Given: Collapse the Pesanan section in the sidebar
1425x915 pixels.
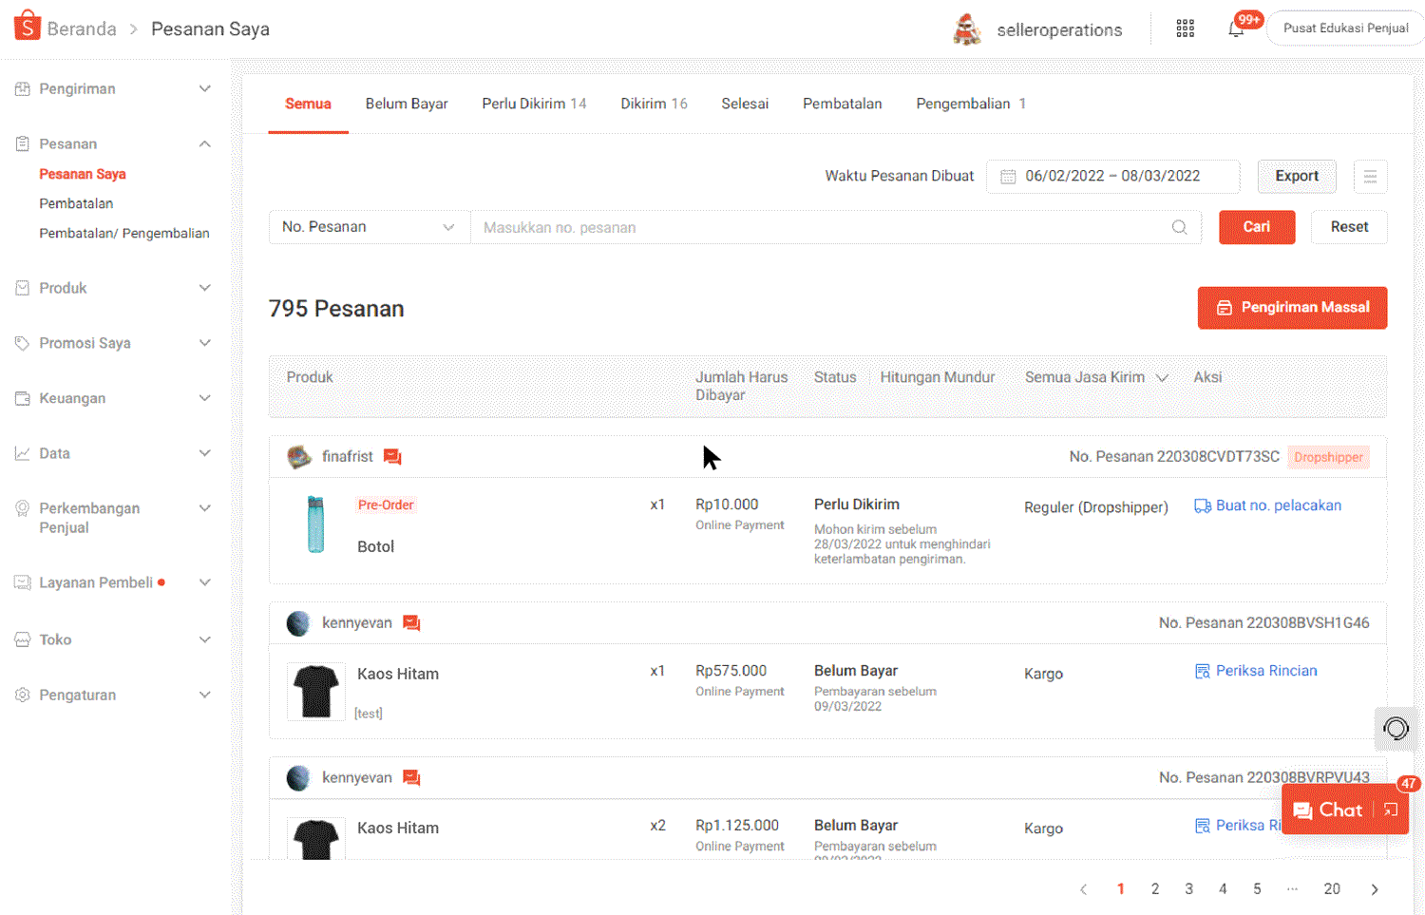Looking at the screenshot, I should [204, 143].
